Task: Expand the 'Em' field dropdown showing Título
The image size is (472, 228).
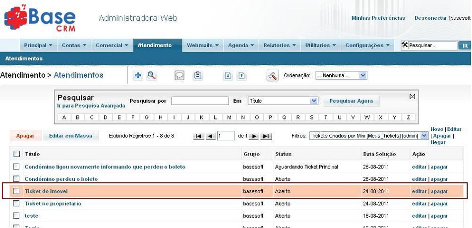Action: tap(313, 101)
